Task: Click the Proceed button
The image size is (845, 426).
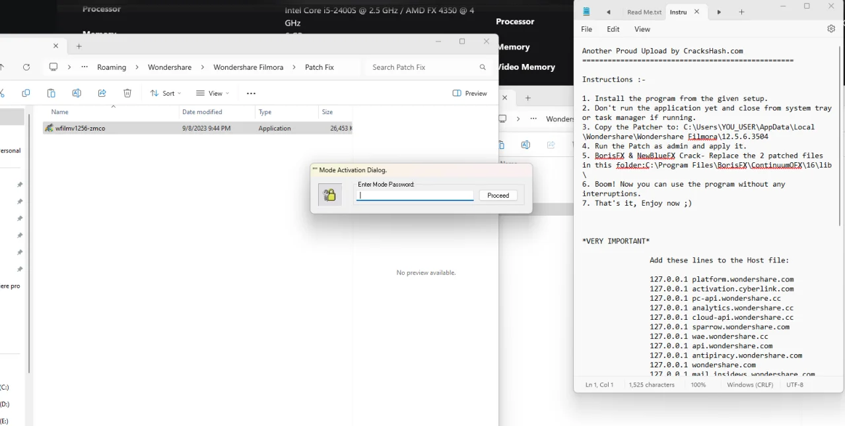Action: point(498,195)
